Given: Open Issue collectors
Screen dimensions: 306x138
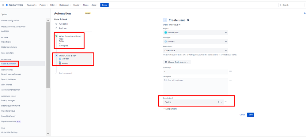Looking at the screenshot, I should pos(7,53).
